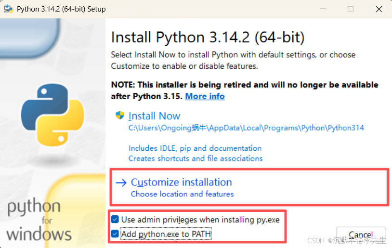Viewport: 392px width, 248px height.
Task: Click the Python installer icon in title bar
Action: tap(9, 9)
